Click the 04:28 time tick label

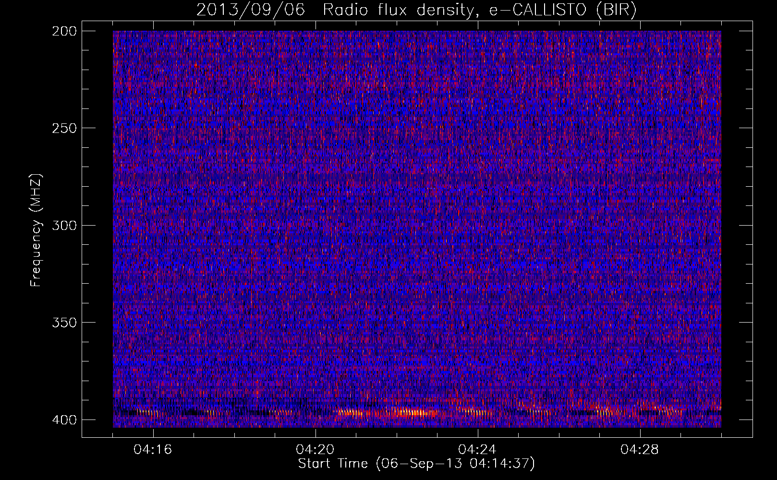point(640,450)
